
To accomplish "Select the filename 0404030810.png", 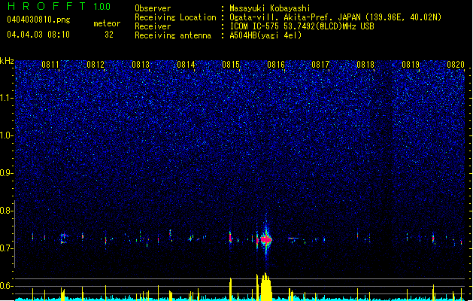I will [38, 20].
